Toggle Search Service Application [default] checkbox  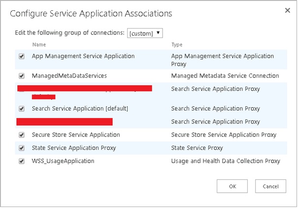coord(22,109)
